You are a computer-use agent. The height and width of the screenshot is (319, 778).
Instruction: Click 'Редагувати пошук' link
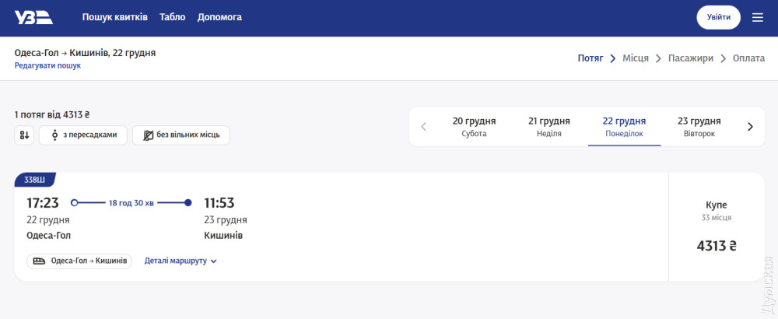47,65
